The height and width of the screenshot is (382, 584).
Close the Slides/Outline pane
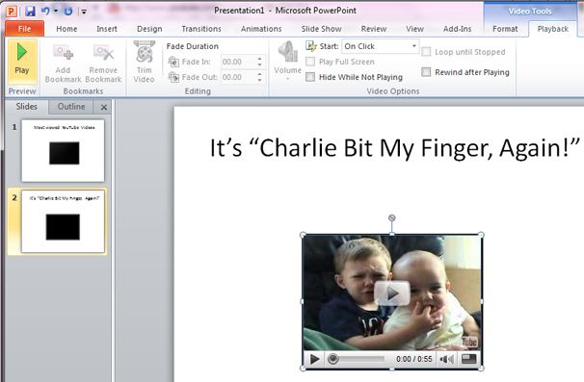pyautogui.click(x=104, y=108)
